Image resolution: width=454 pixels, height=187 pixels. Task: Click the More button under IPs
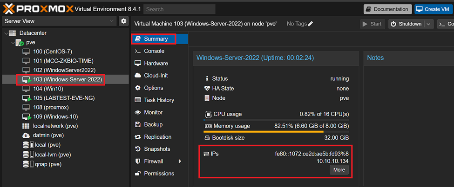coord(339,170)
